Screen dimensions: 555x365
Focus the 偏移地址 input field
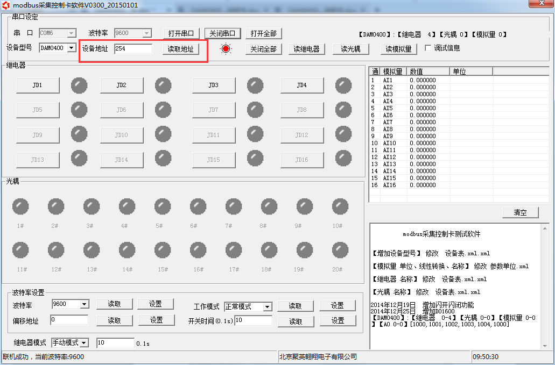pyautogui.click(x=69, y=320)
